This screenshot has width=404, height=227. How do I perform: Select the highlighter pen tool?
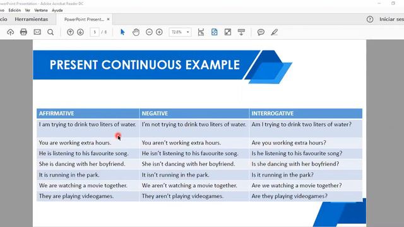pos(274,32)
